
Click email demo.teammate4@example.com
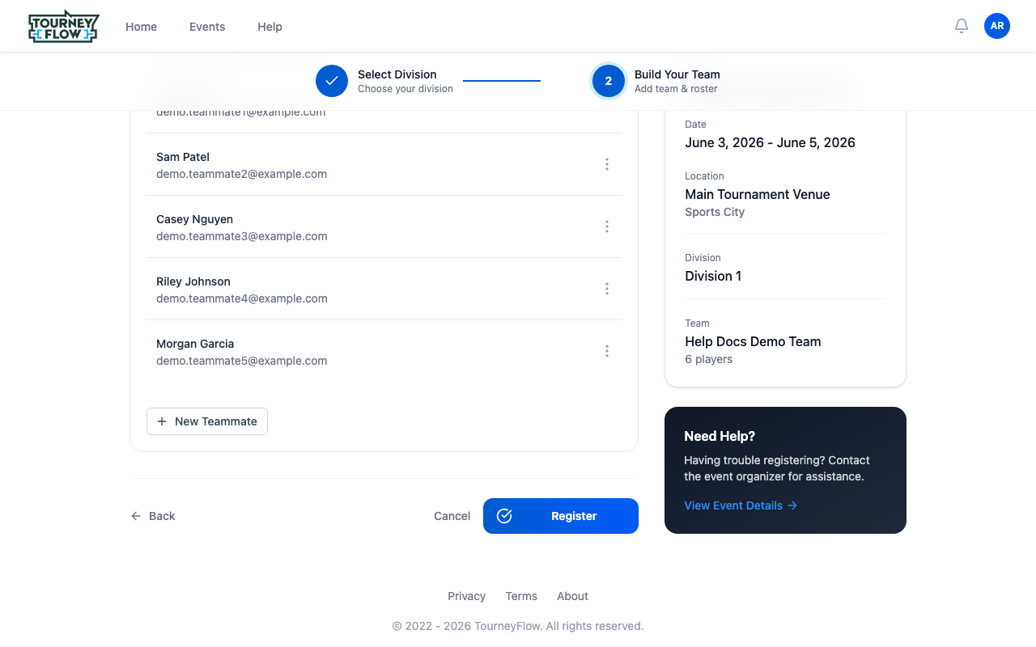[x=242, y=298]
